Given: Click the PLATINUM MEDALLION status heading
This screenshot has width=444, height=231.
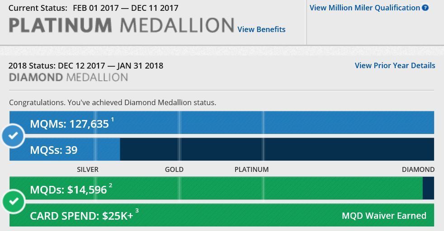Looking at the screenshot, I should 121,25.
